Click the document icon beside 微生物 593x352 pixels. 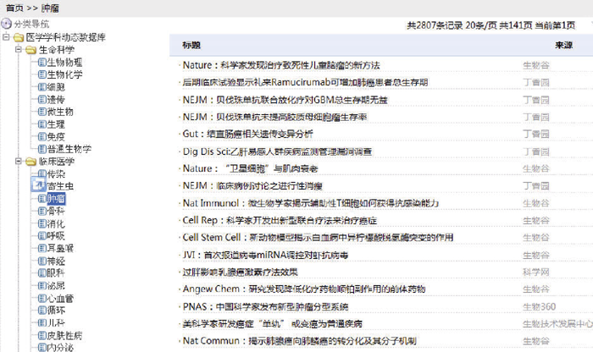point(42,112)
